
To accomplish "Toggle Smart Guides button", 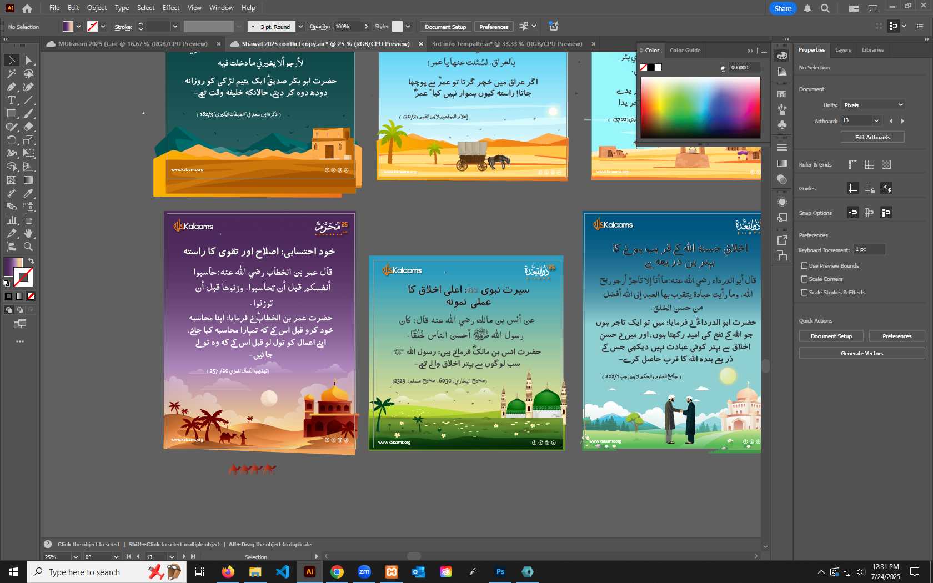I will 886,188.
